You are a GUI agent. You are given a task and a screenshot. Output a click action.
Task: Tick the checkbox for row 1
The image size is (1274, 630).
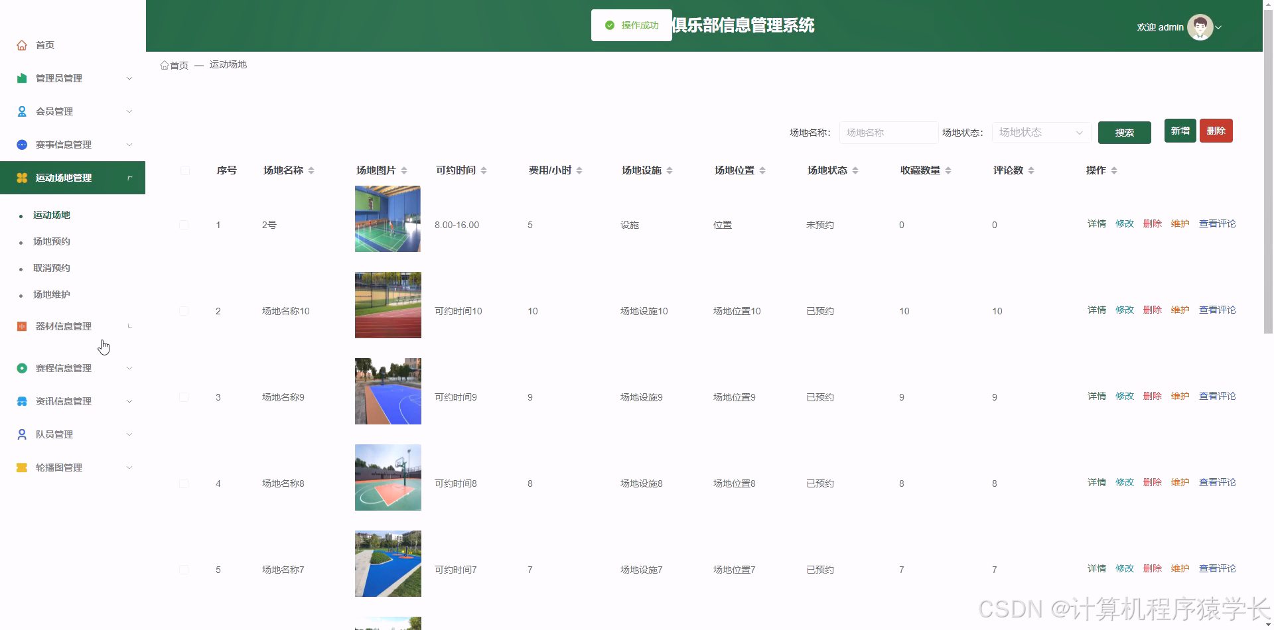[x=184, y=225]
